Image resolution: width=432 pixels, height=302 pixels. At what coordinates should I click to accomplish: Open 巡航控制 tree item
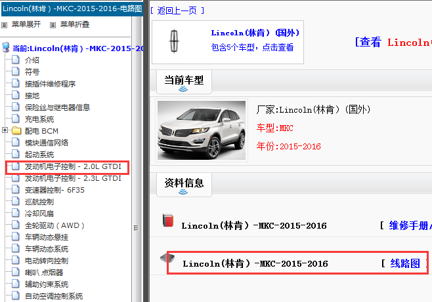tap(39, 202)
